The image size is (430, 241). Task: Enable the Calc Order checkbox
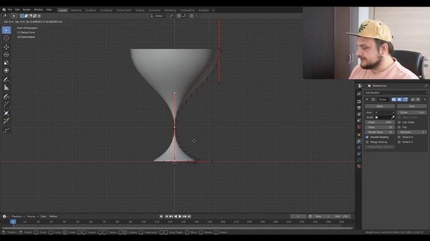click(399, 122)
